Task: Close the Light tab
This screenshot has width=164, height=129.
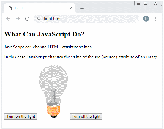Action: point(71,8)
